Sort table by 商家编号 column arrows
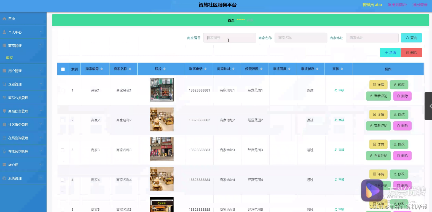 (101, 69)
